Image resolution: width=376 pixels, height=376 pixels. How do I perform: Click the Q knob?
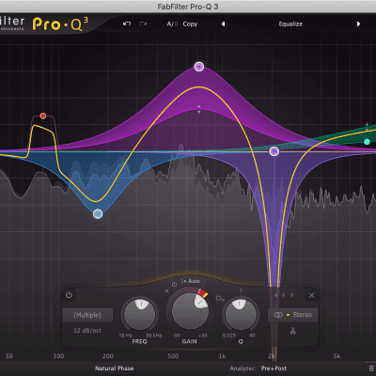241,314
